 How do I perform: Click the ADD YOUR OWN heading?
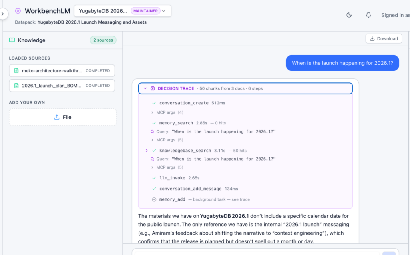(x=27, y=102)
